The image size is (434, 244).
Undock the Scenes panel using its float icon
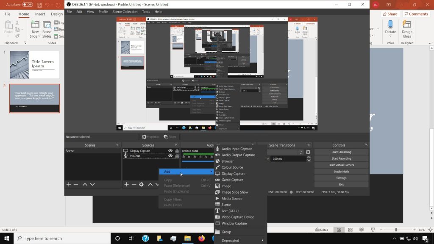click(x=118, y=145)
